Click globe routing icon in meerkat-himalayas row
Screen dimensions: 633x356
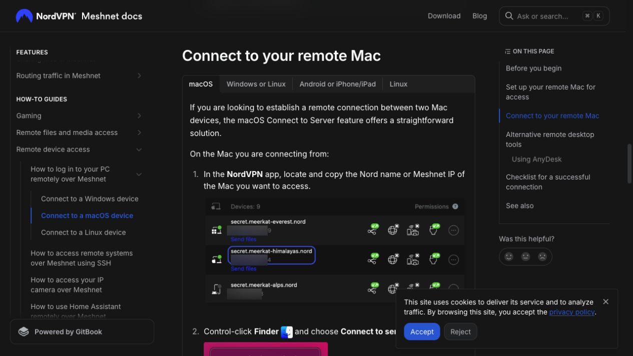(393, 259)
